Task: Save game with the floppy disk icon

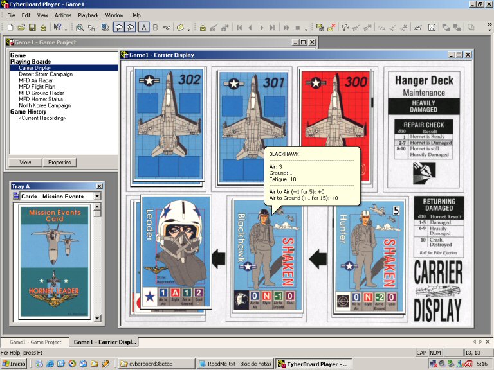Action: coord(32,28)
